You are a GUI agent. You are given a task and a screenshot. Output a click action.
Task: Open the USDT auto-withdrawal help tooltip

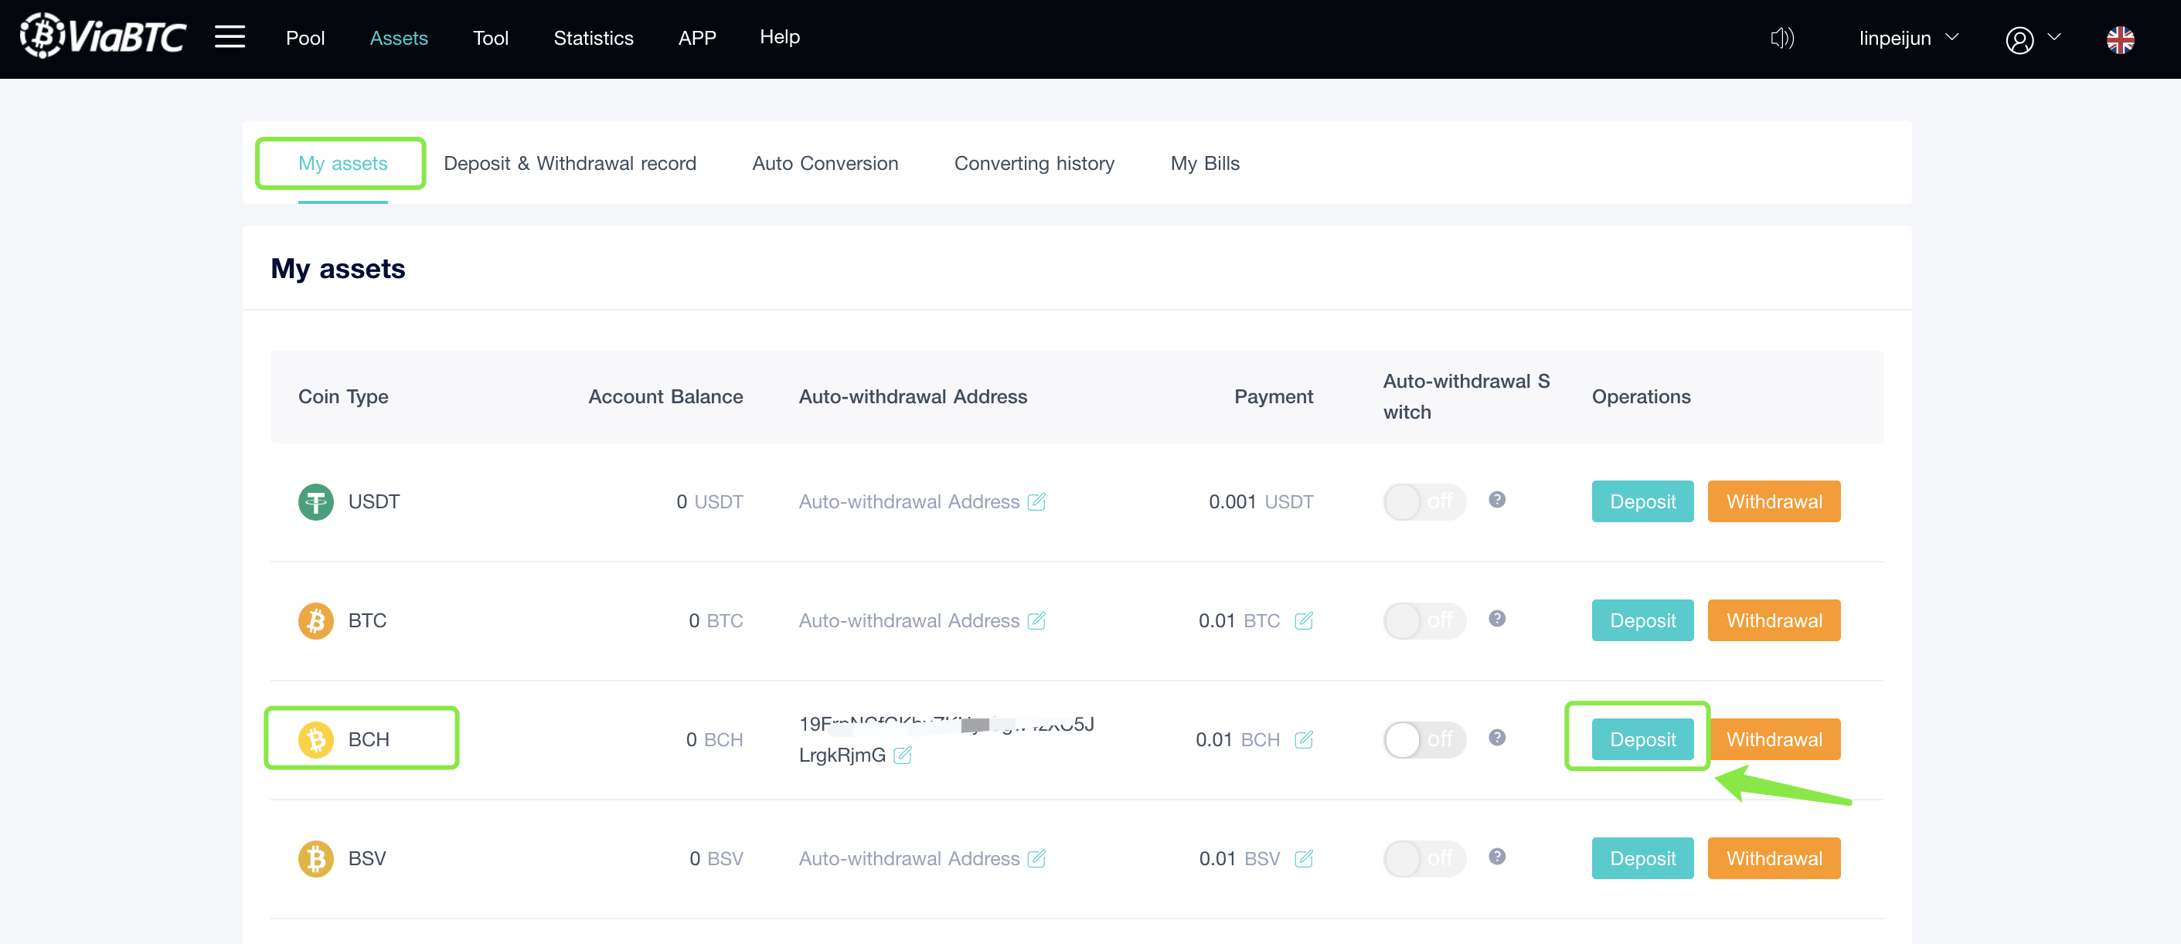[x=1497, y=501]
